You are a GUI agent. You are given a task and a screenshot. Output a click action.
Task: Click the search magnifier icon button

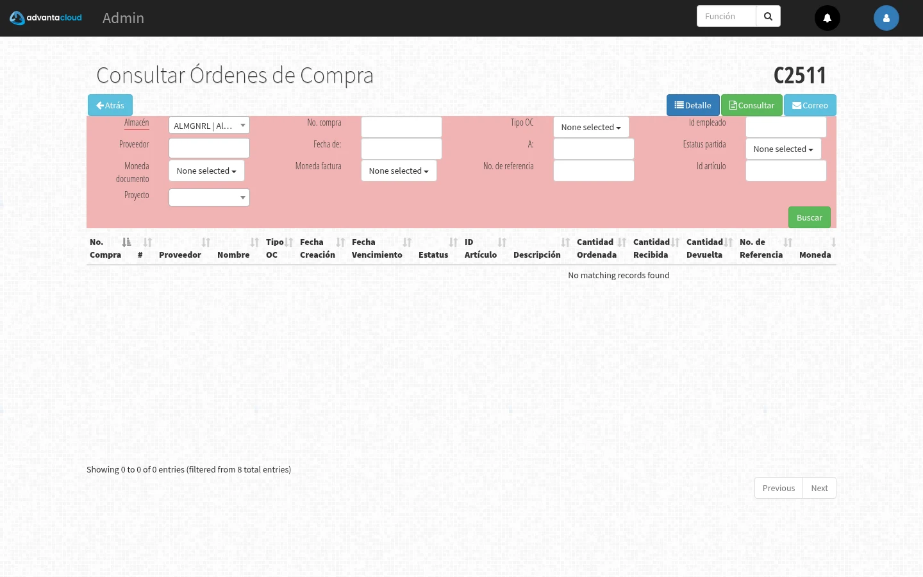(768, 17)
